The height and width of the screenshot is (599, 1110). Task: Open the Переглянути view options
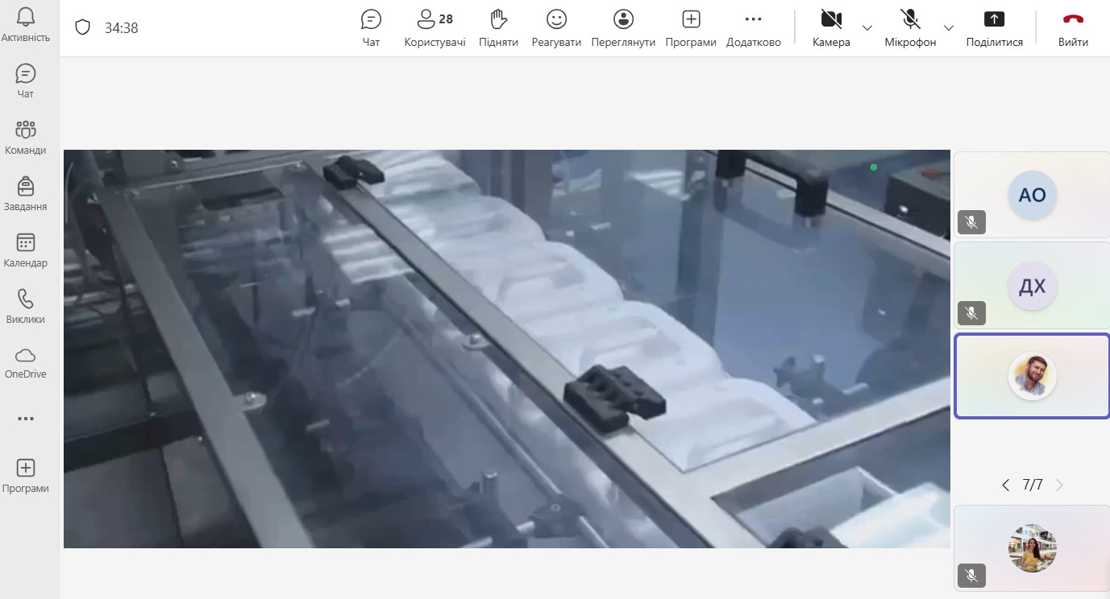pyautogui.click(x=623, y=27)
